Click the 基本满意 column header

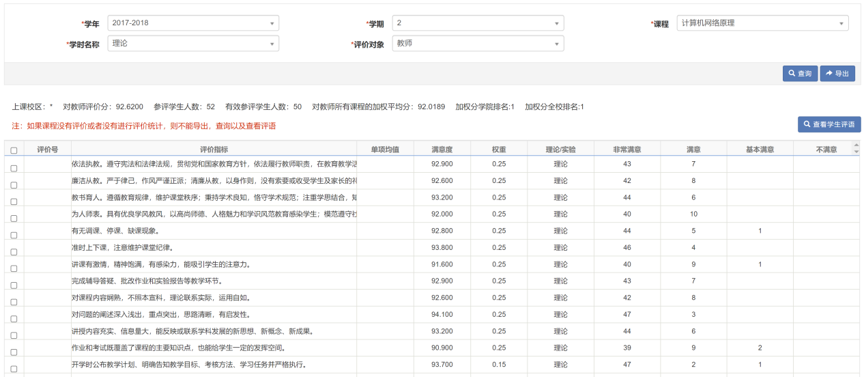point(760,149)
